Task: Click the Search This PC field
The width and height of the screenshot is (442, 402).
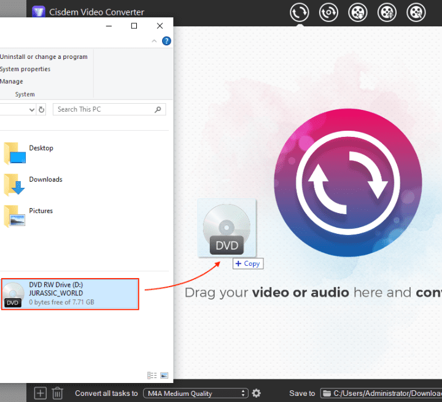Action: pos(109,109)
